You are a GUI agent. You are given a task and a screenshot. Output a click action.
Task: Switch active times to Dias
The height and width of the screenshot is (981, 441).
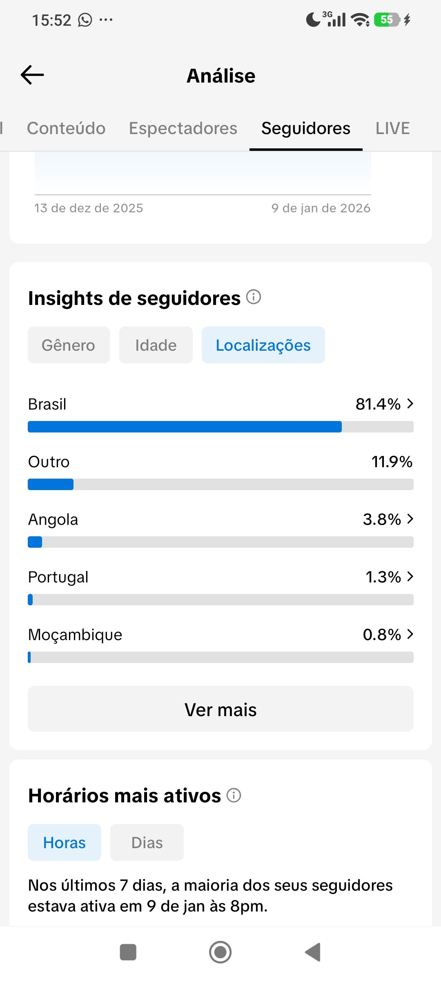(147, 843)
